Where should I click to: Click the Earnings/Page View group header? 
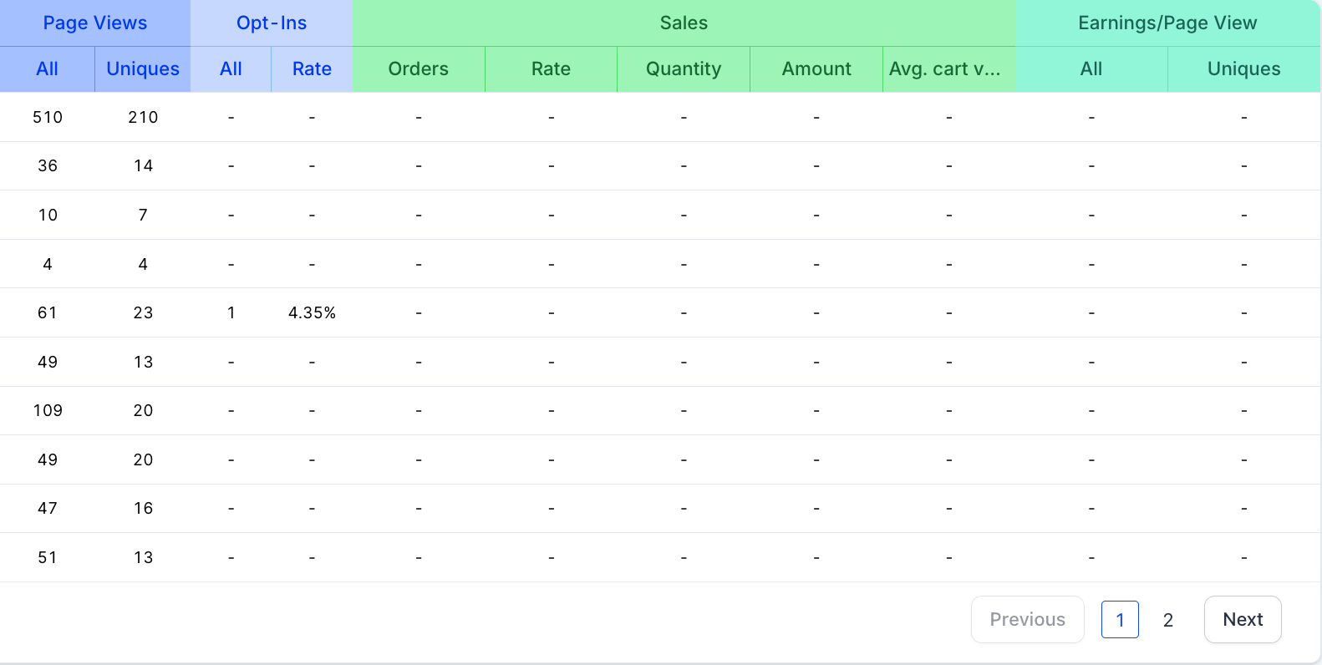coord(1167,23)
